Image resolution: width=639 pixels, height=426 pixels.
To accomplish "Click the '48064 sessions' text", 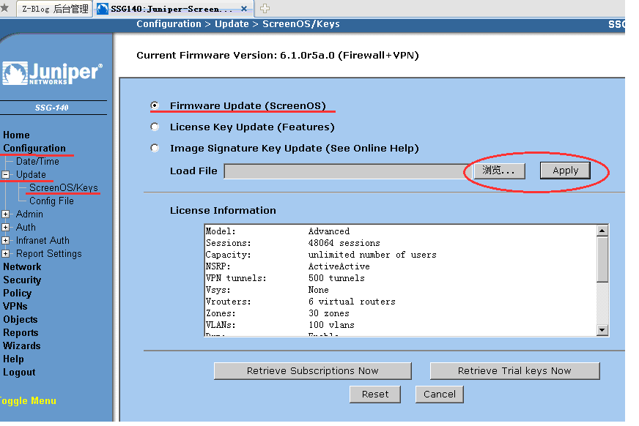I will (x=344, y=243).
